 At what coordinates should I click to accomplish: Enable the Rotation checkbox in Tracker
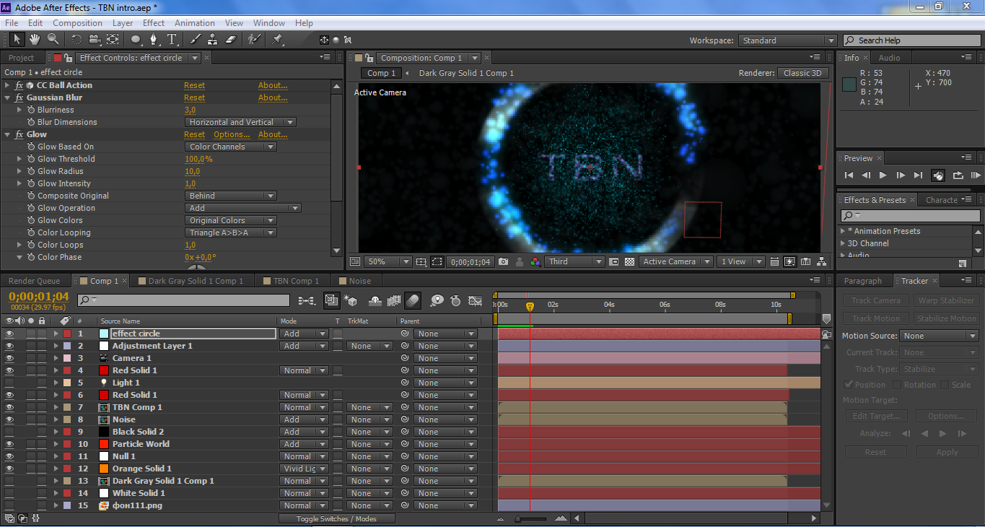click(898, 385)
